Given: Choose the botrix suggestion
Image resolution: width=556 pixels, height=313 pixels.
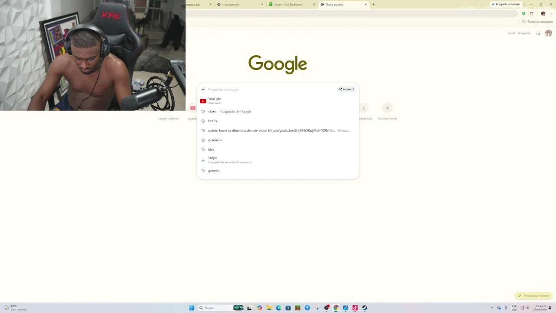Looking at the screenshot, I should point(278,121).
